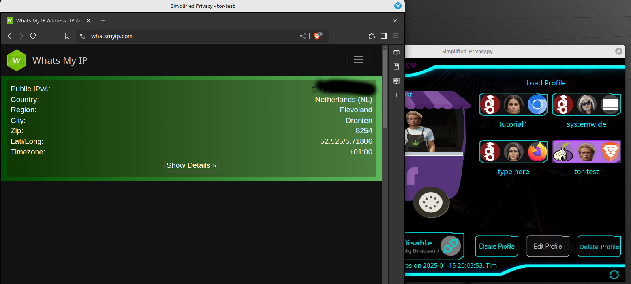Open reading list in the sidebar
Viewport: 631px width, 284px height.
[396, 81]
